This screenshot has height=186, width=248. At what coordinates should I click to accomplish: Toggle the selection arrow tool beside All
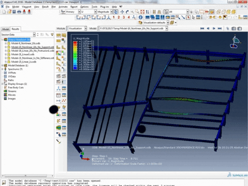tap(166, 12)
